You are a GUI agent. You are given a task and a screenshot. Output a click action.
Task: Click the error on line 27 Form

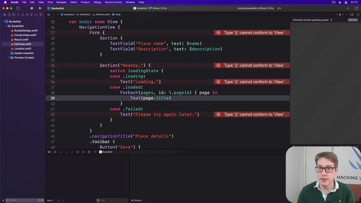(x=252, y=33)
